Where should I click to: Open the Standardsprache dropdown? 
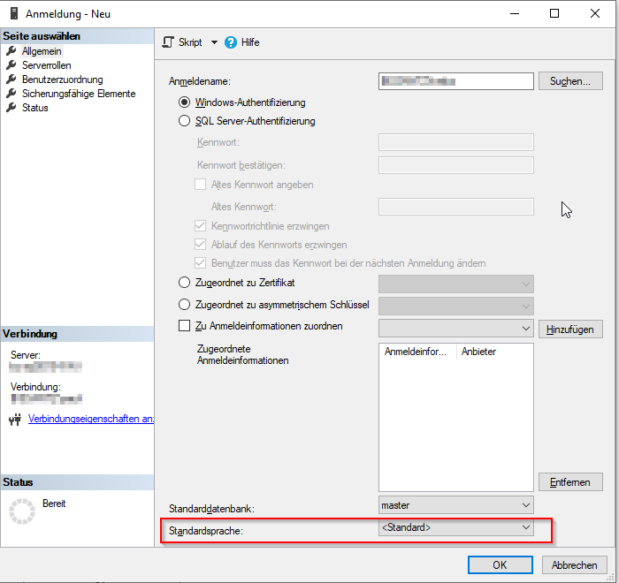[x=455, y=528]
